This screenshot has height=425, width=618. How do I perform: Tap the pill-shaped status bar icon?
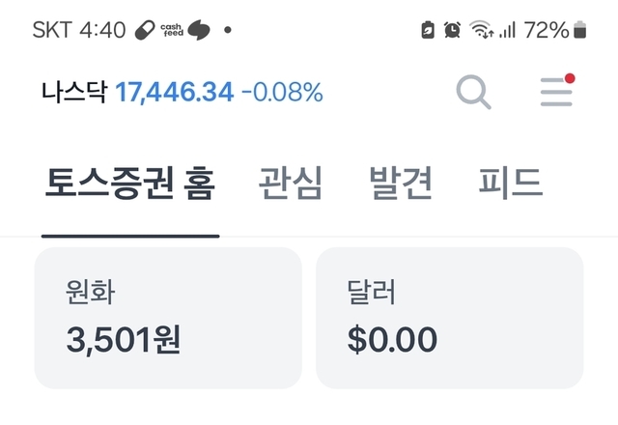click(x=146, y=30)
